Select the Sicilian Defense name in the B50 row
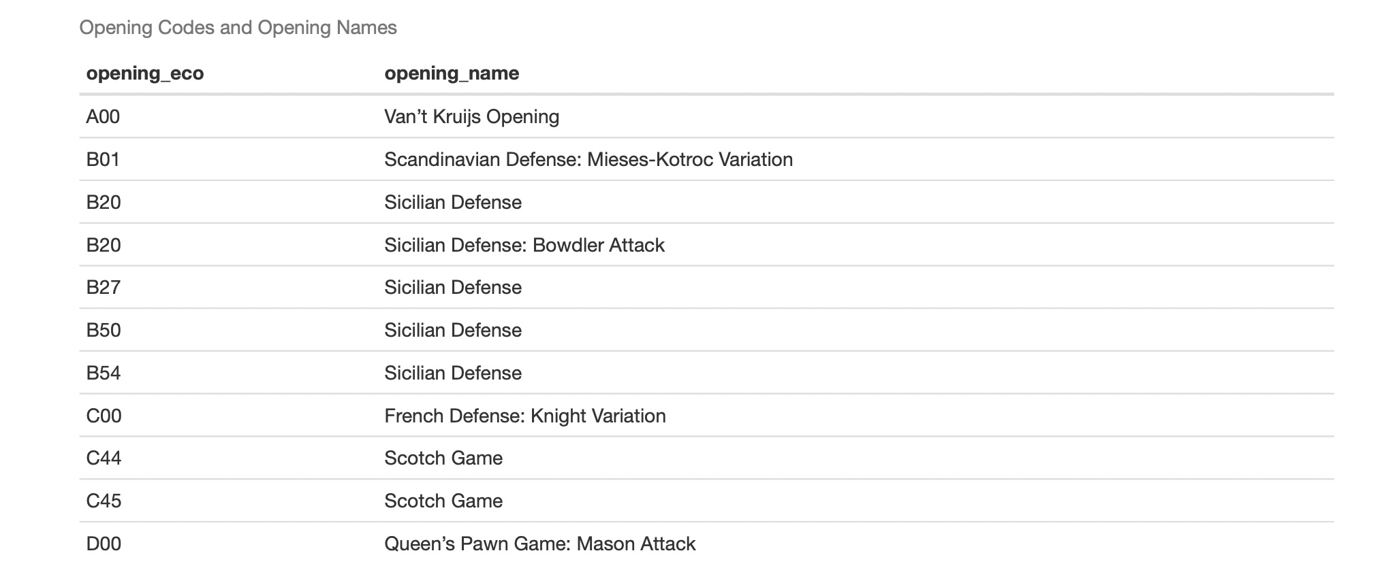 pyautogui.click(x=453, y=331)
